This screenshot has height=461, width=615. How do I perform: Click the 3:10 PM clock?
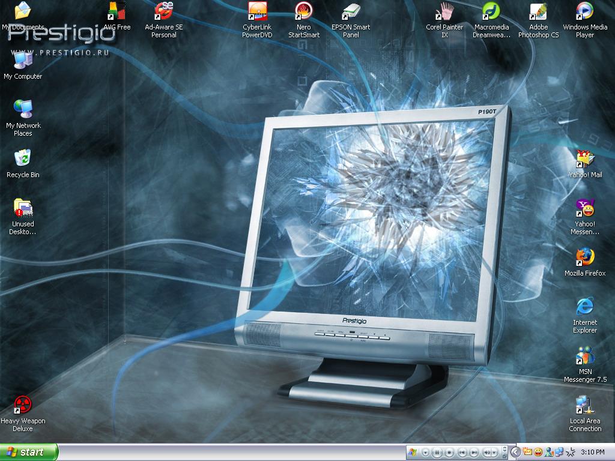tap(593, 452)
